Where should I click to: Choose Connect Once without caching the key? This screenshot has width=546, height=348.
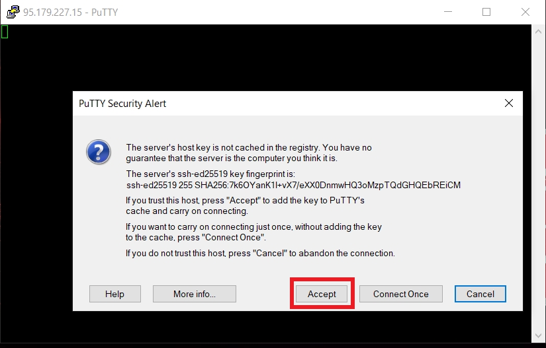coord(401,294)
